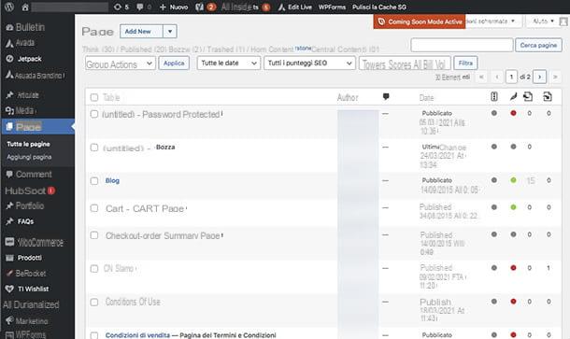This screenshot has width=570, height=339.
Task: Open Tutti i punteggi SEO dropdown
Action: tap(309, 64)
